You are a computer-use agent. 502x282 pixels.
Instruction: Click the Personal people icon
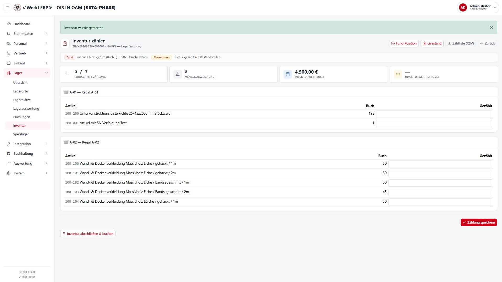pyautogui.click(x=9, y=43)
